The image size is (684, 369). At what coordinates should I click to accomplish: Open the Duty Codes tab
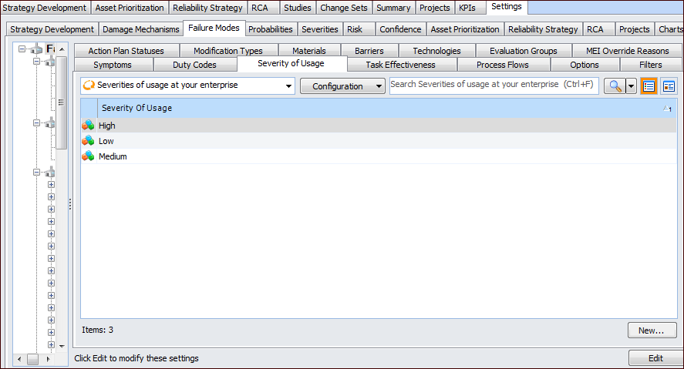[194, 65]
